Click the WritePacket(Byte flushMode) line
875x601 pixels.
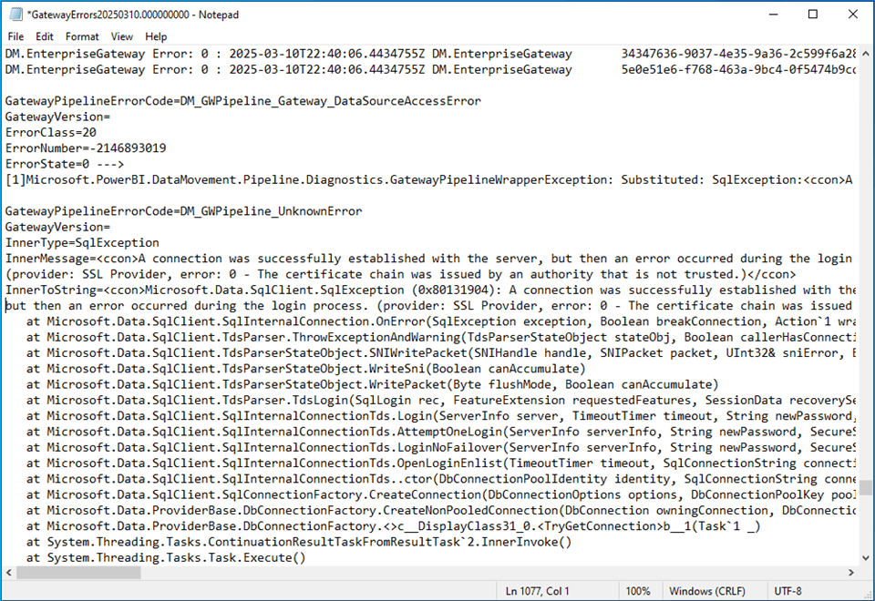372,384
